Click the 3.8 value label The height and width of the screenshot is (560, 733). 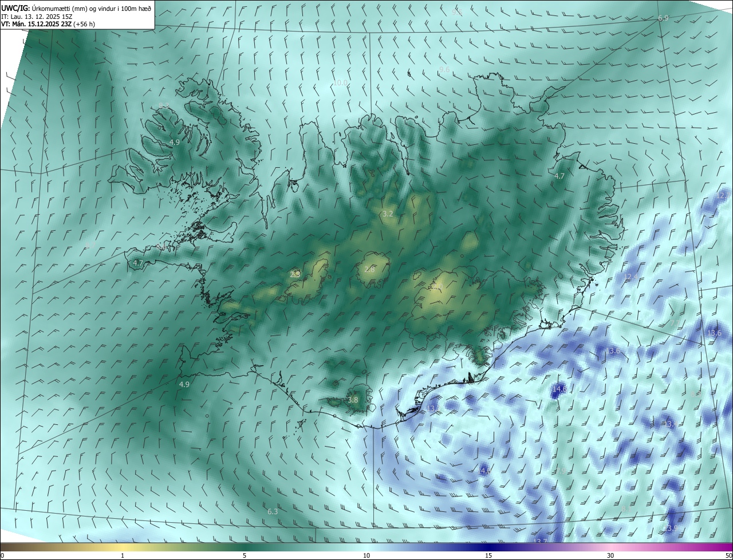(x=353, y=400)
